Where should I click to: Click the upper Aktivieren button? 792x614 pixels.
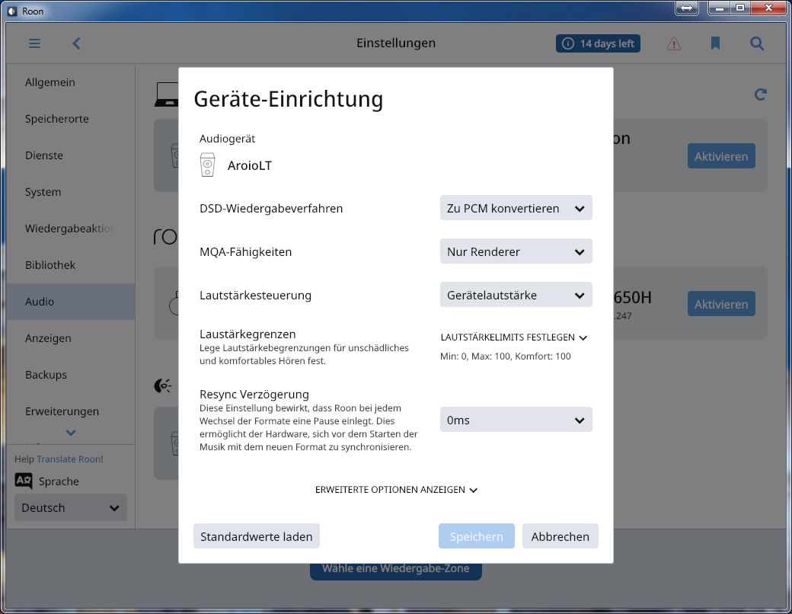click(720, 156)
